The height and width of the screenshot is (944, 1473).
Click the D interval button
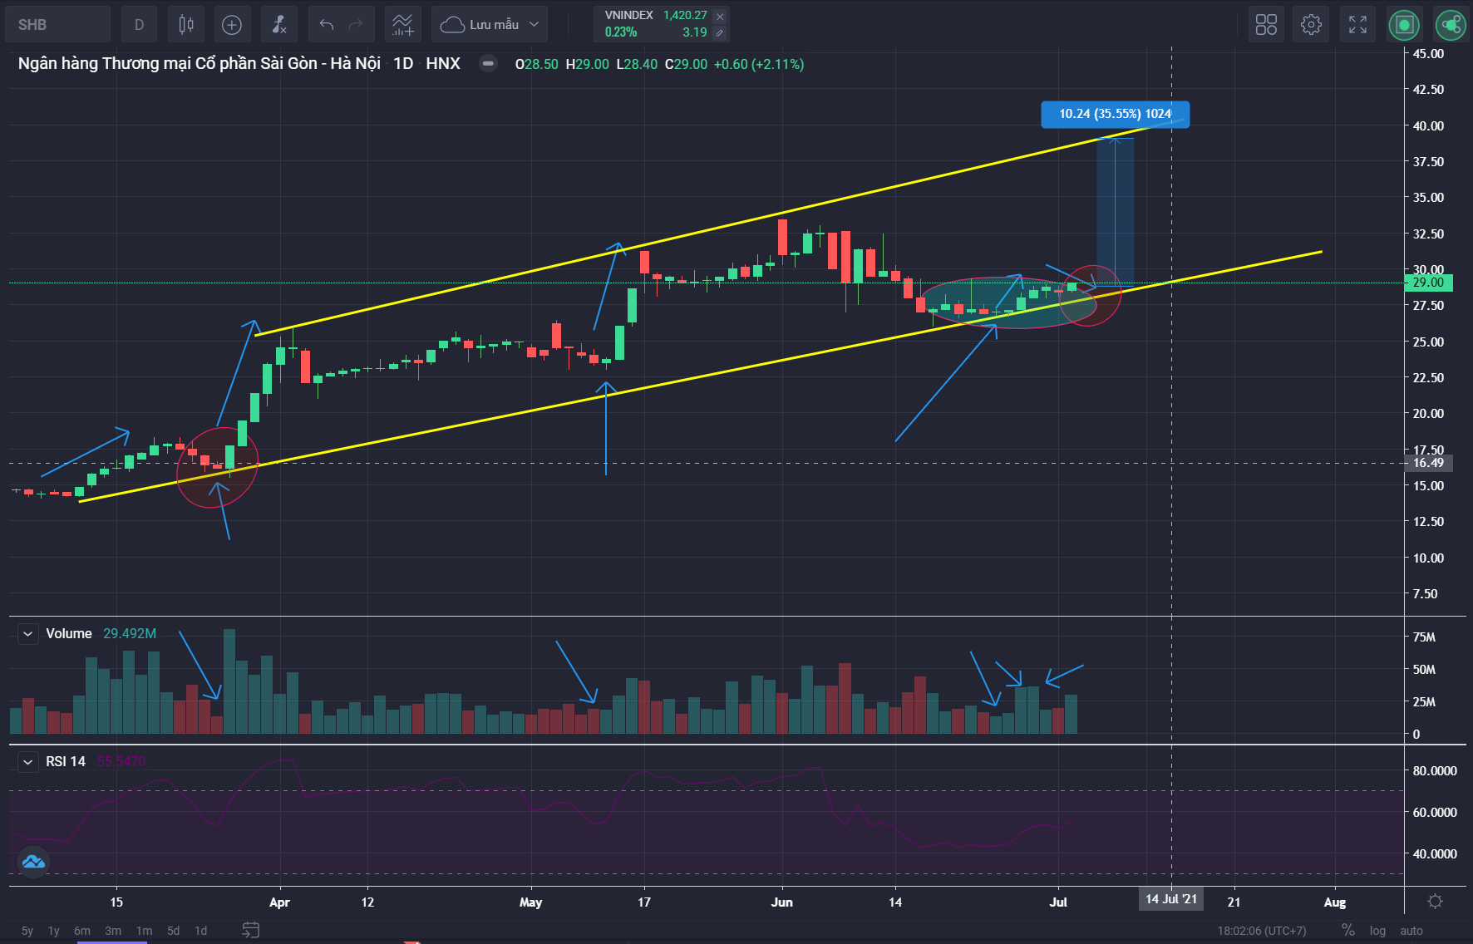139,25
